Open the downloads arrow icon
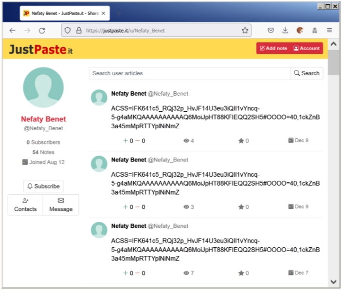 [x=285, y=31]
